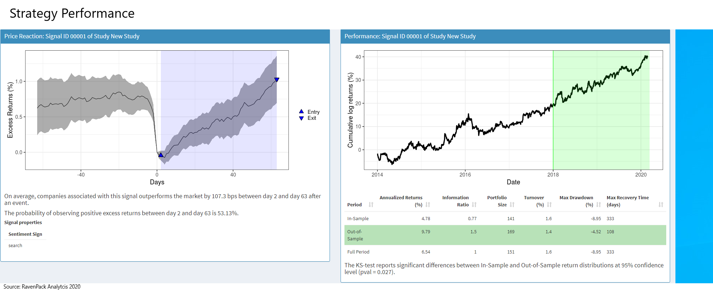
Task: Click sort arrows beside Portfolio Size
Action: [512, 205]
